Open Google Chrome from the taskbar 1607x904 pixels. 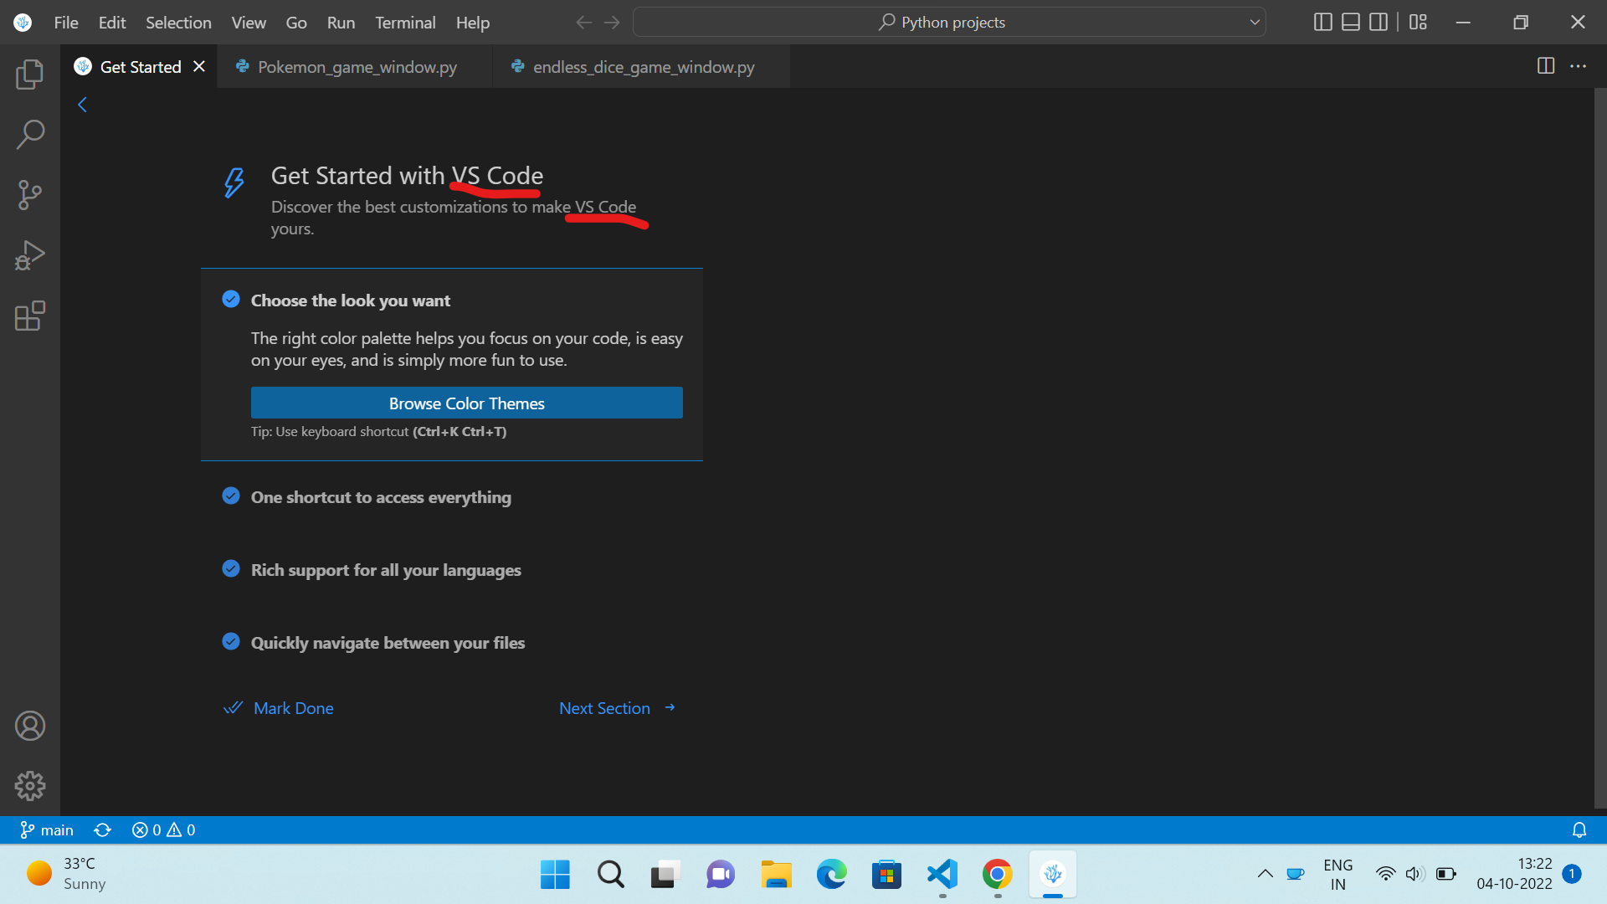coord(997,875)
